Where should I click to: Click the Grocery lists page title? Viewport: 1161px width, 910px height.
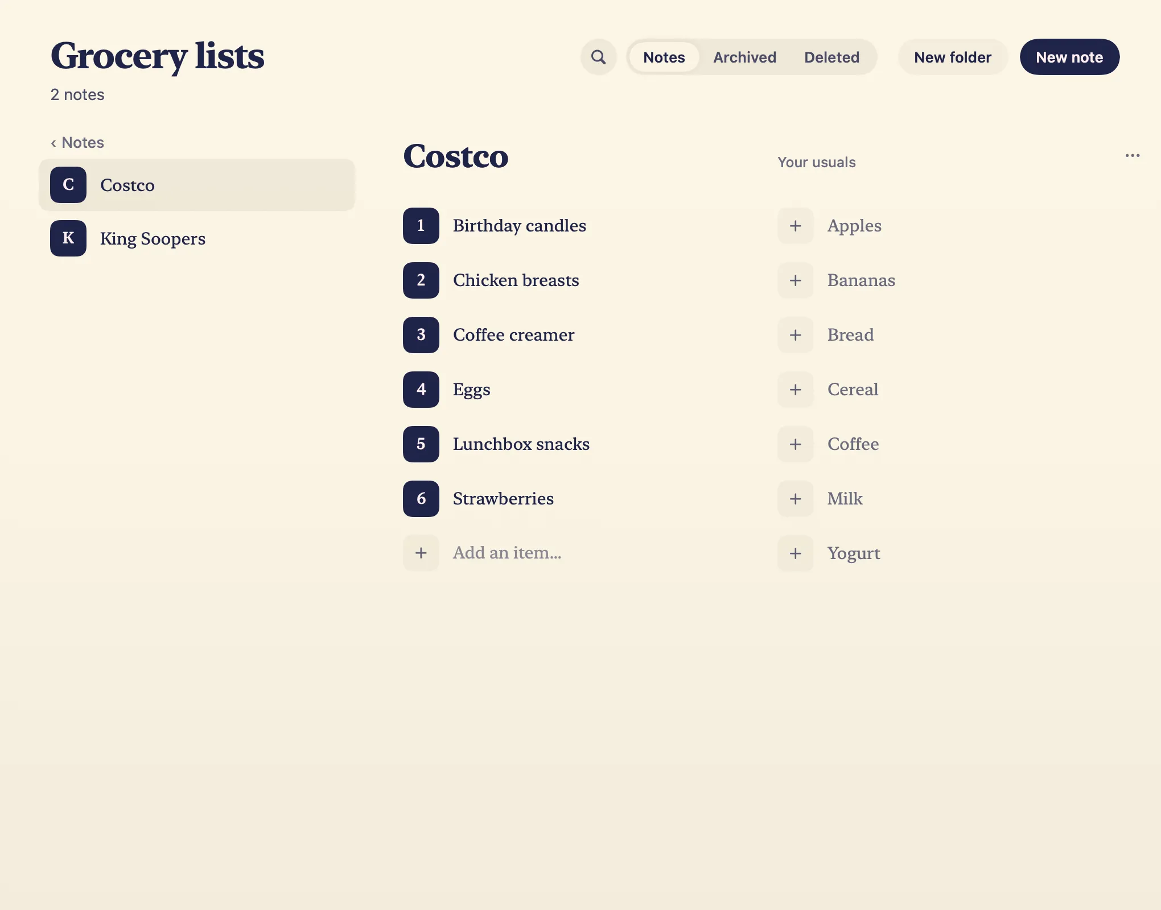click(x=157, y=56)
